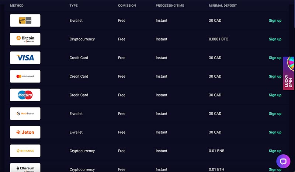This screenshot has width=295, height=172.
Task: Click the Jeton e-wallet logo
Action: click(25, 132)
